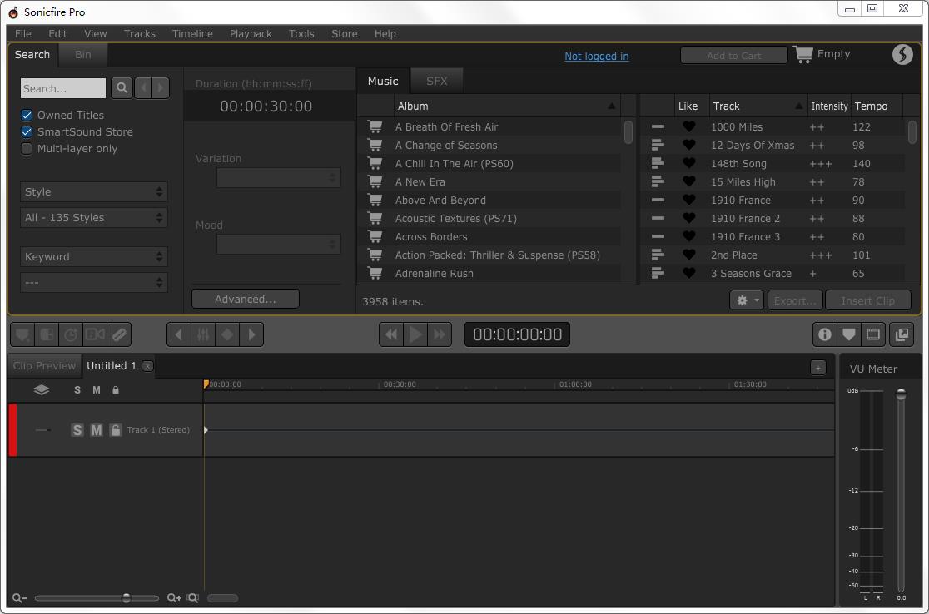This screenshot has height=614, width=929.
Task: Switch to the SFX tab
Action: pos(436,81)
